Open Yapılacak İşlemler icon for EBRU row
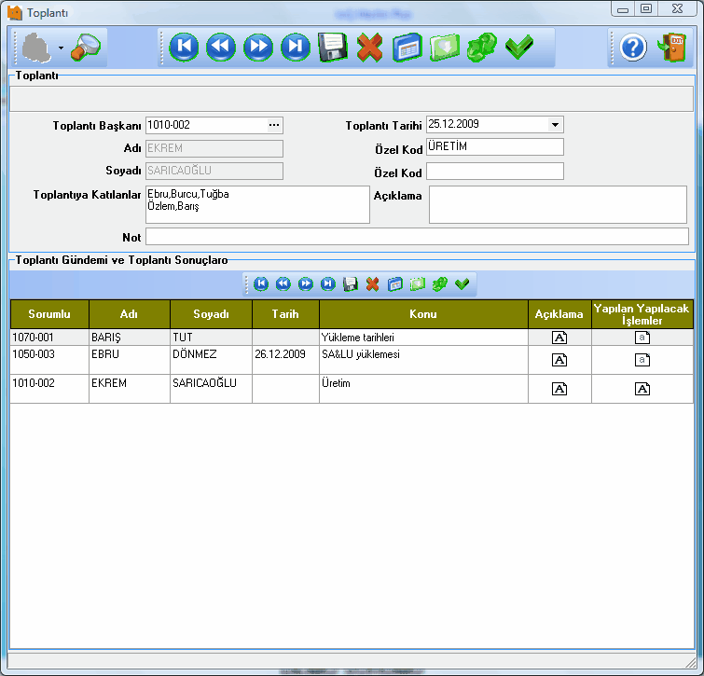The image size is (704, 676). coord(642,360)
